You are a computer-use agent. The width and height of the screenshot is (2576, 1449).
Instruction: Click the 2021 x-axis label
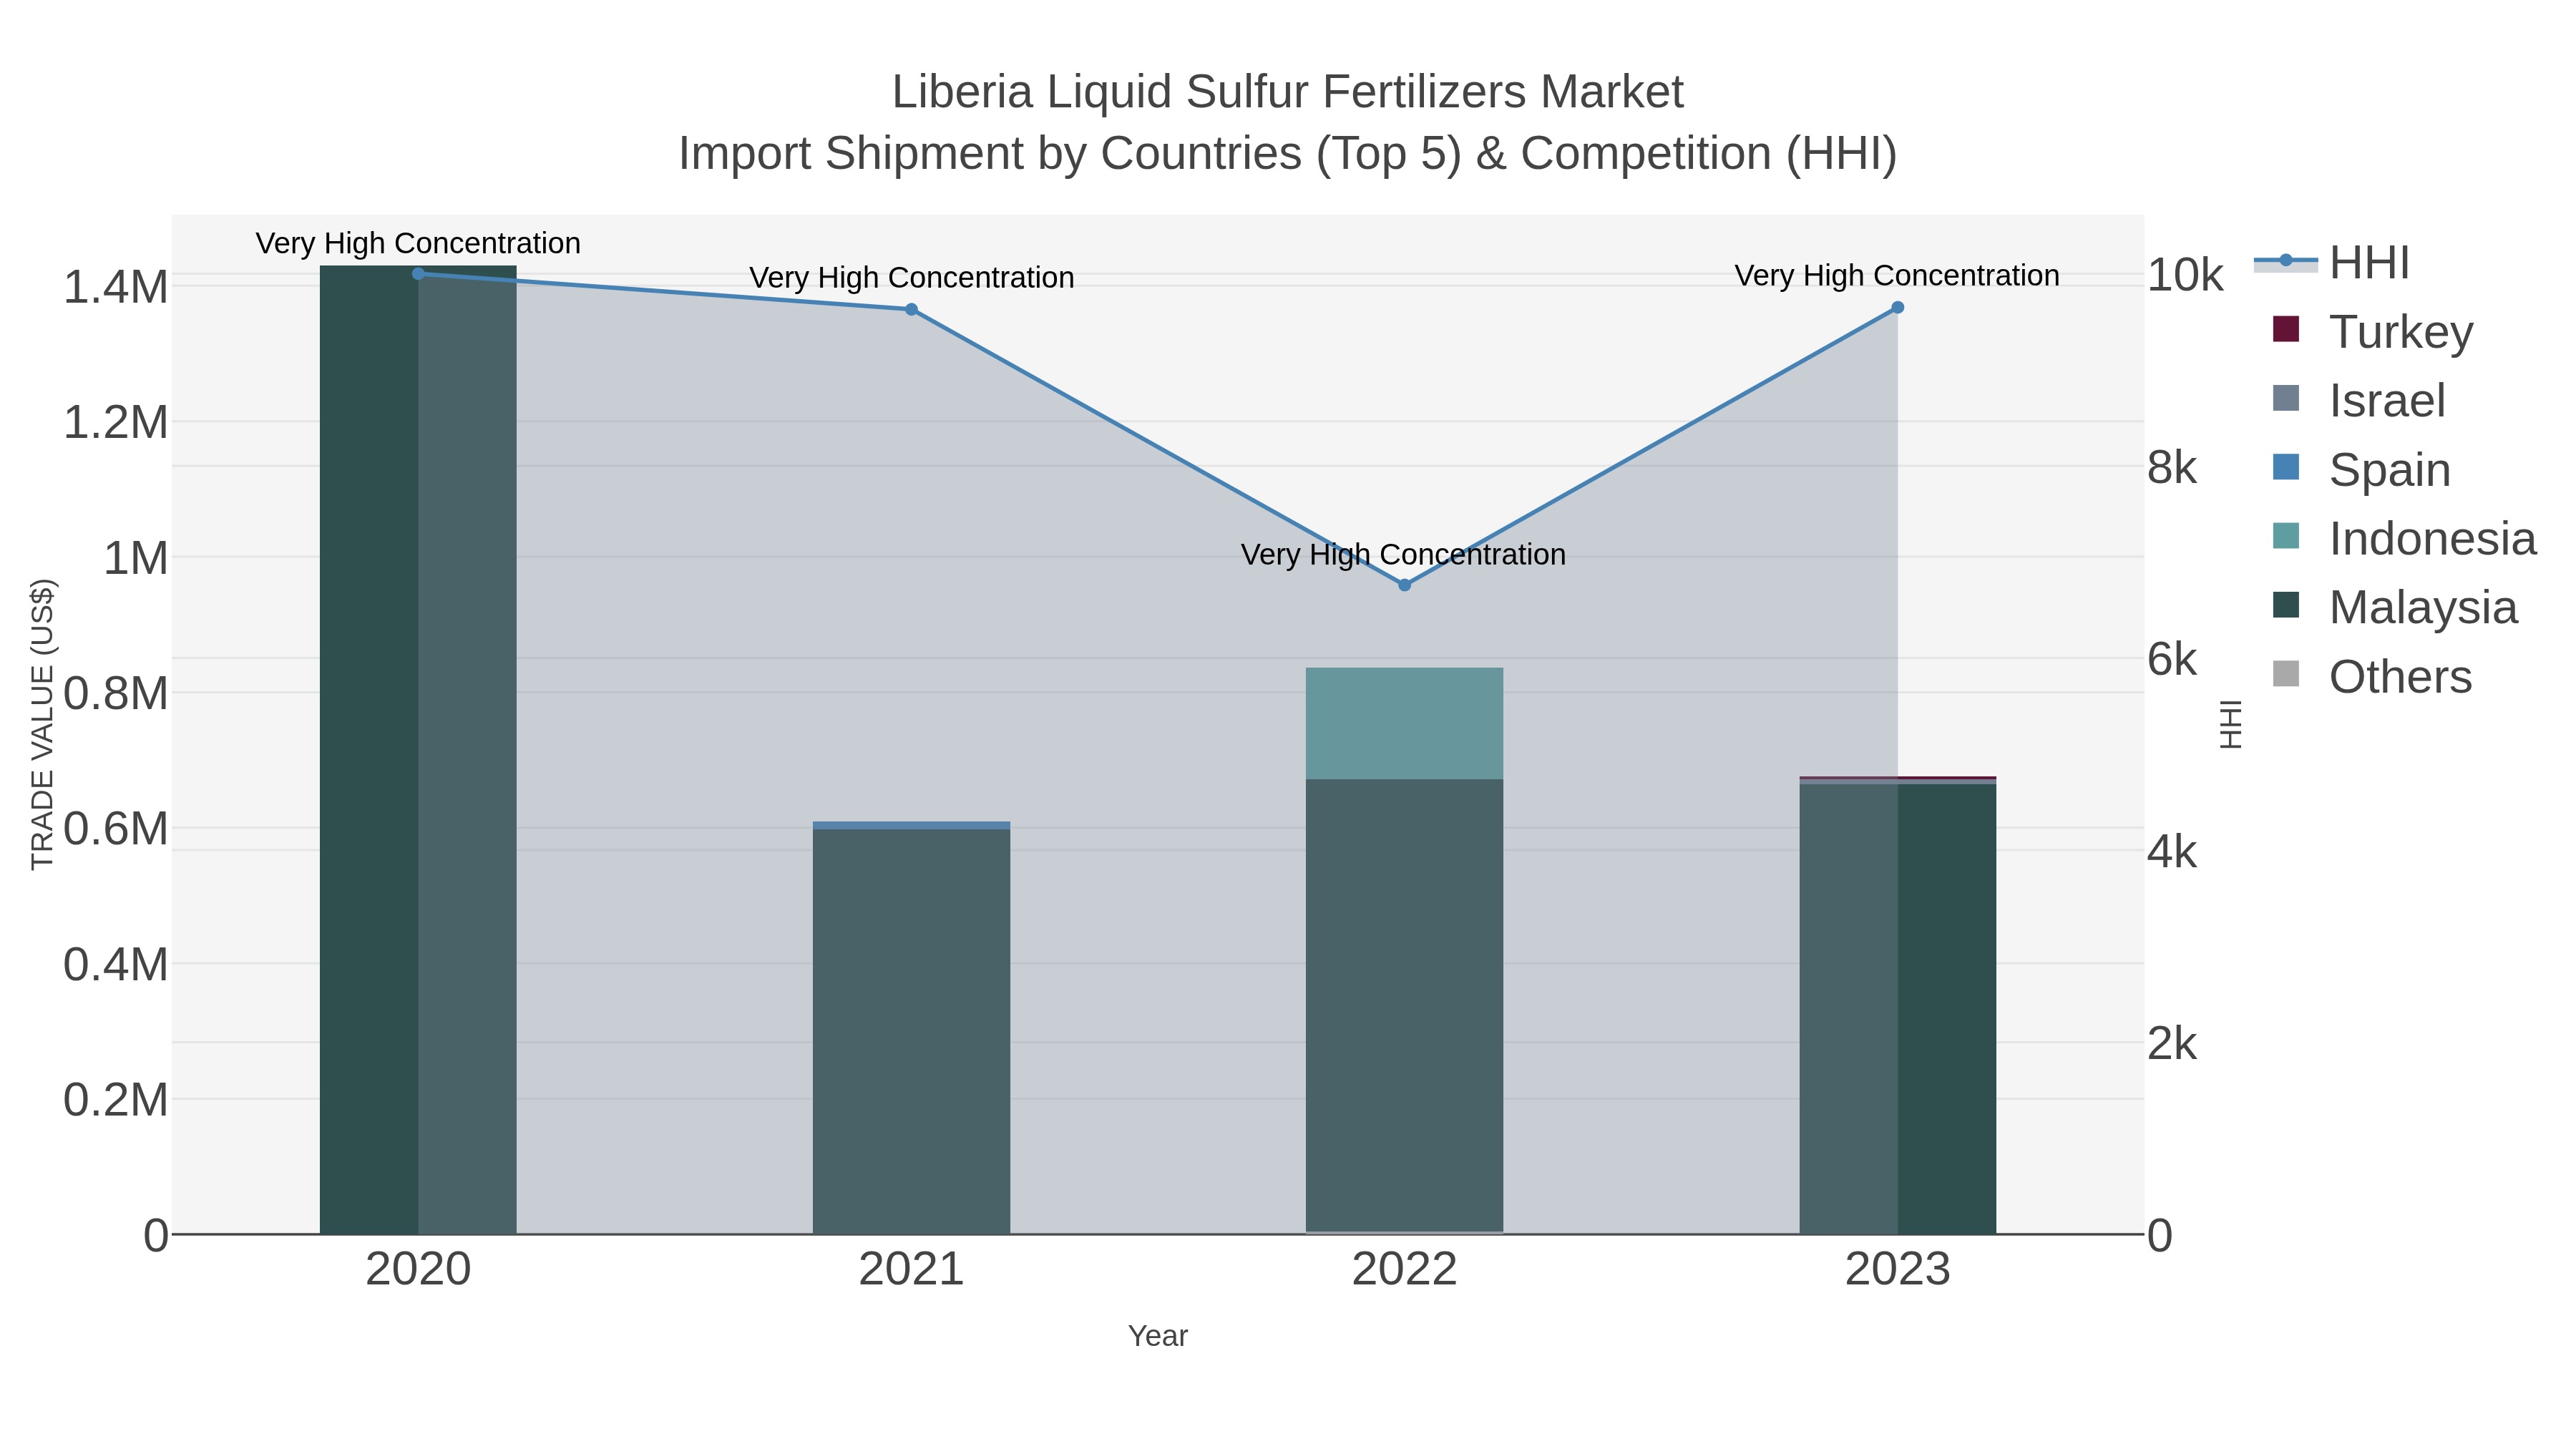[x=911, y=1270]
